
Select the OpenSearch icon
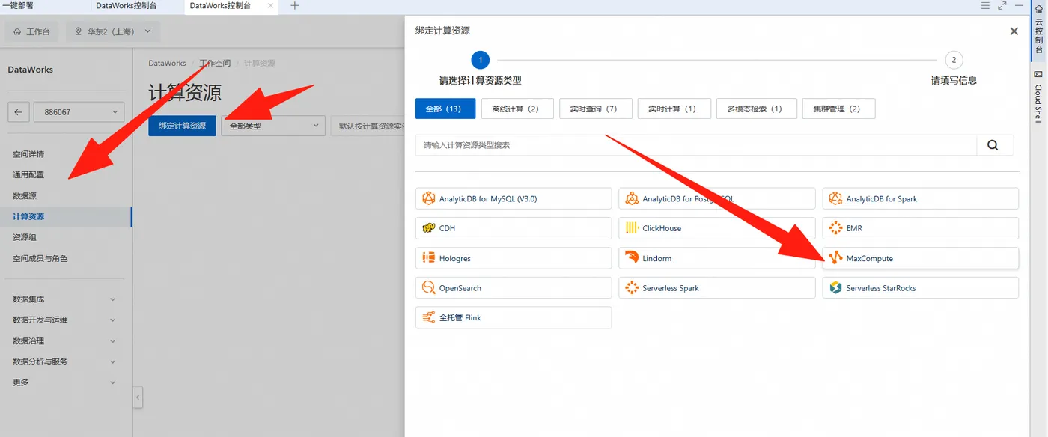point(429,288)
